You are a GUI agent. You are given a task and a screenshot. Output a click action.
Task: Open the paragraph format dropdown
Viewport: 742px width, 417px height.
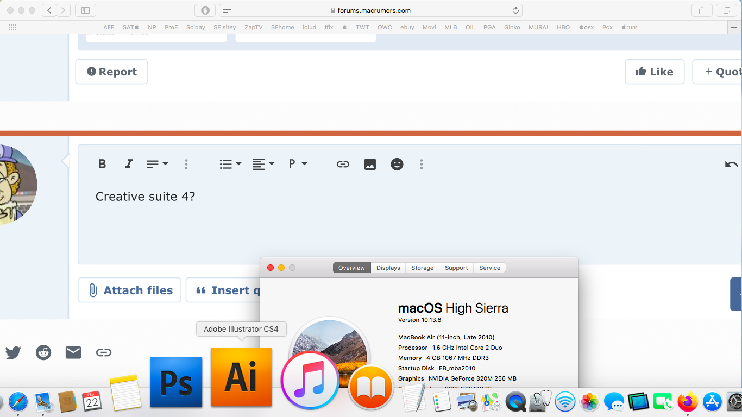(x=298, y=164)
